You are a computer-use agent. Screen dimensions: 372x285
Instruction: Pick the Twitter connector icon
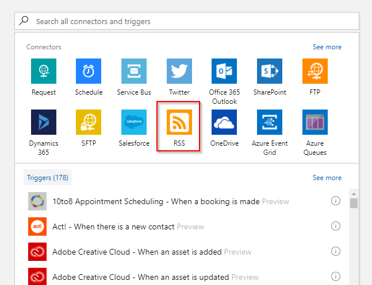tap(179, 71)
